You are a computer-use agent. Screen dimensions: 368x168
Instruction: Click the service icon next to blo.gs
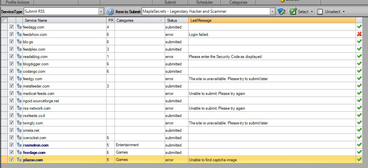(x=19, y=42)
